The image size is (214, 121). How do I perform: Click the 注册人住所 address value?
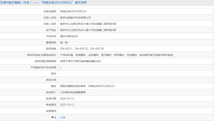click(x=88, y=24)
